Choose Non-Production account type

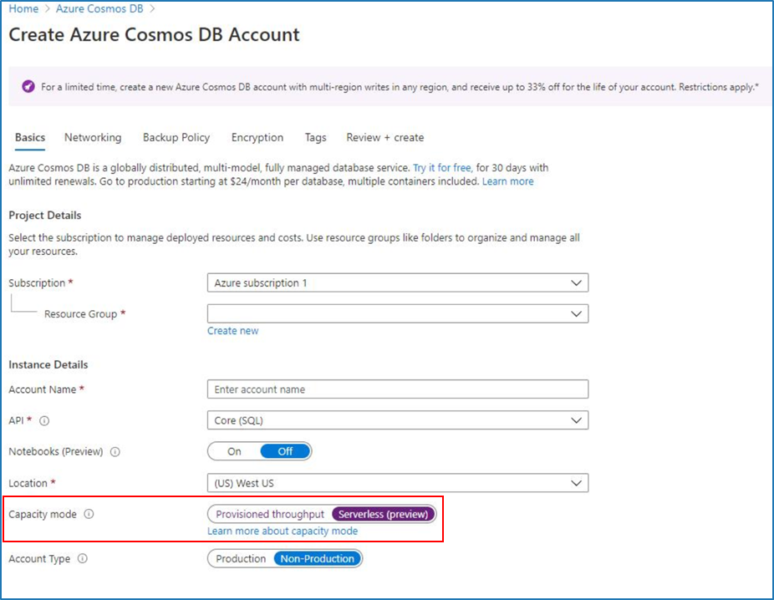tap(318, 558)
